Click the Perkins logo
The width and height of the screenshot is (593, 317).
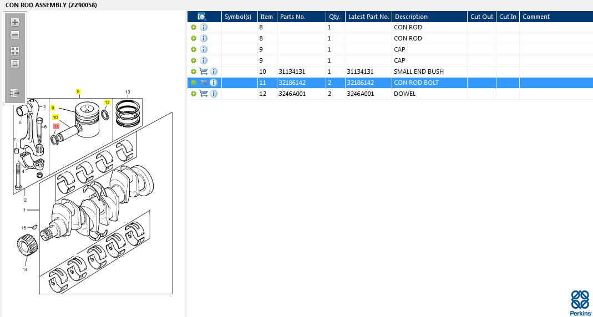(580, 303)
